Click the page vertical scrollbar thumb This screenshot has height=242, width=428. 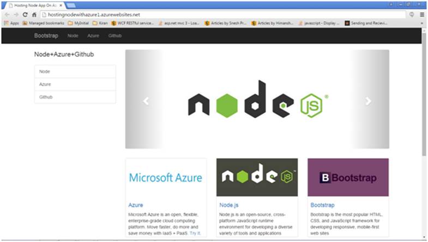[424, 94]
